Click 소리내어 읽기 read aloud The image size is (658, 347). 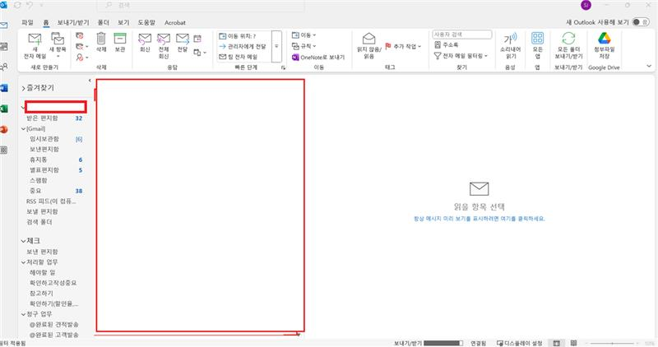(x=510, y=46)
